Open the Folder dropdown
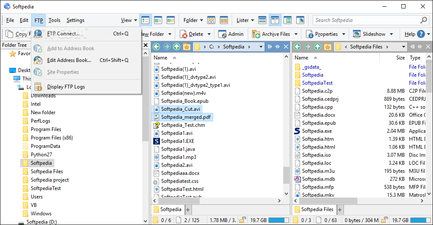 click(193, 20)
